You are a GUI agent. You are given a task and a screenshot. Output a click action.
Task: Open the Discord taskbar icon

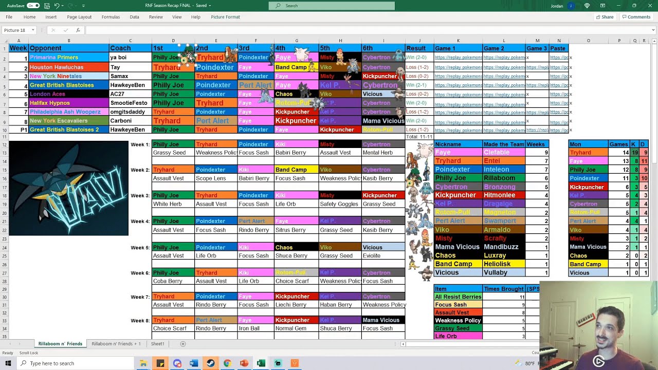[177, 363]
